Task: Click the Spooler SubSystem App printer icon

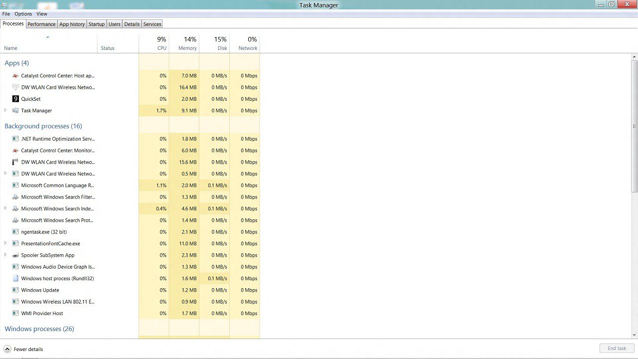Action: pyautogui.click(x=15, y=255)
